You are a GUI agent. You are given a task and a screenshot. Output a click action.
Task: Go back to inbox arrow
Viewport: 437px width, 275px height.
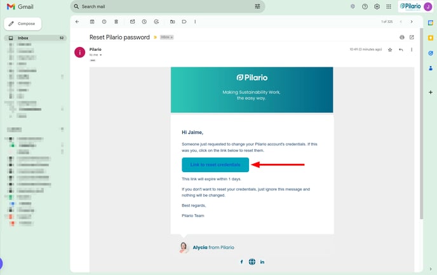point(77,22)
